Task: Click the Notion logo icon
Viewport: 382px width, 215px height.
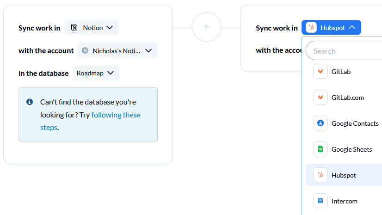Action: [x=74, y=28]
